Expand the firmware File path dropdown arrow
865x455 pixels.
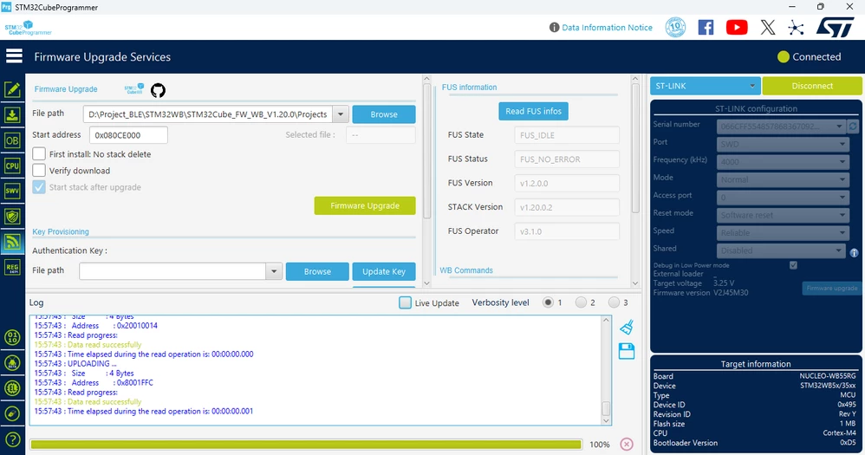pos(341,114)
